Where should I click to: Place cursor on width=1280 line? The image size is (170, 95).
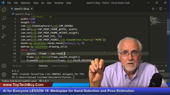click(x=28, y=19)
